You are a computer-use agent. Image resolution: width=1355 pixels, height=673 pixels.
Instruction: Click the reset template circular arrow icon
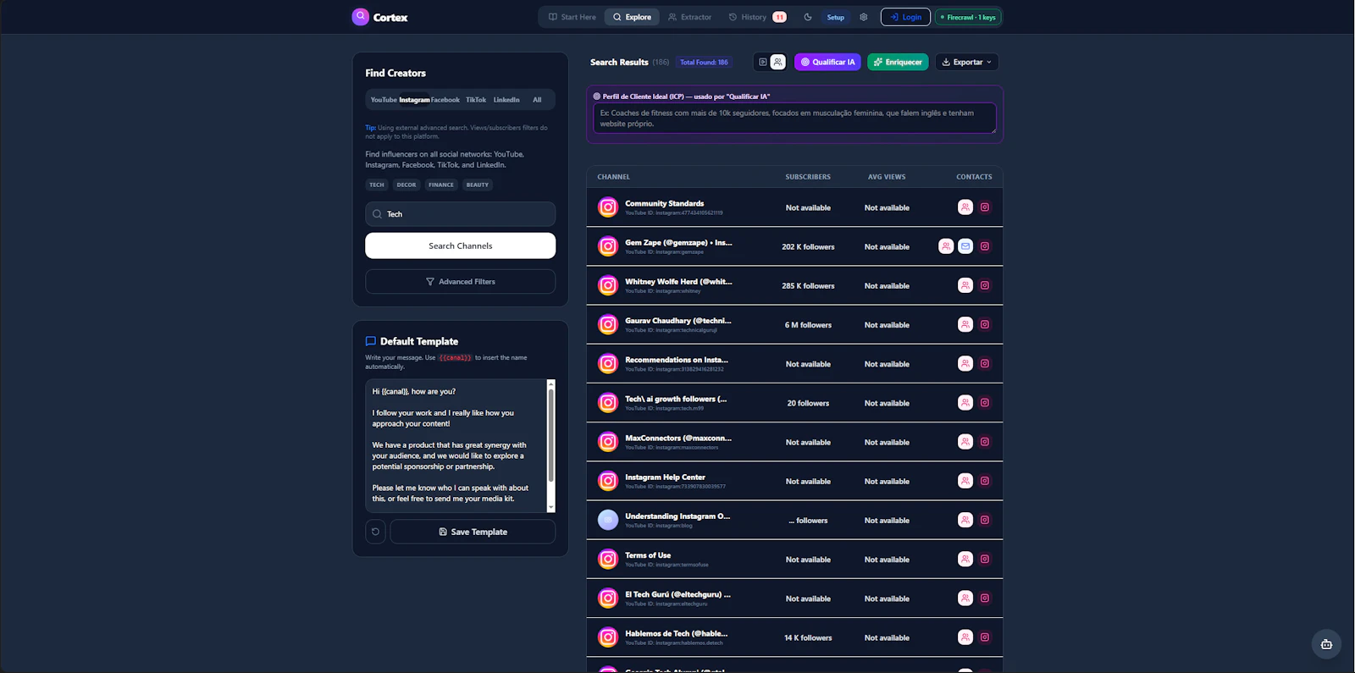376,532
